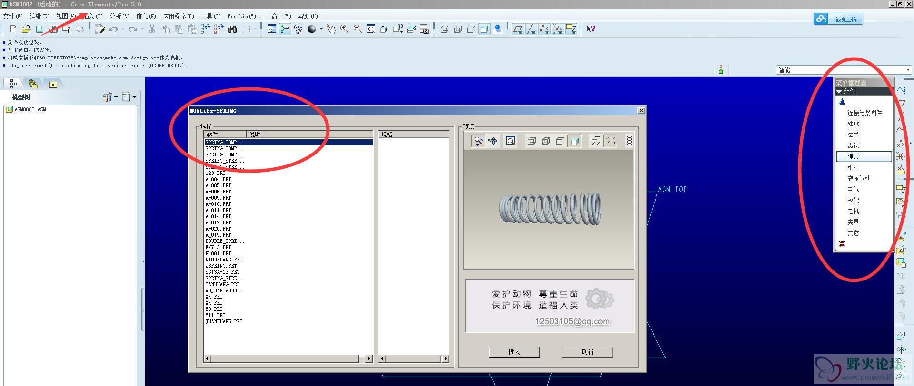Select 轴承 in menu manager

(x=853, y=124)
